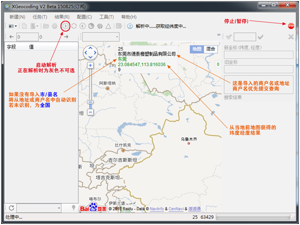Screen dimensions: 300x225
Task: Switch map to 地图 view
Action: pyautogui.click(x=197, y=49)
